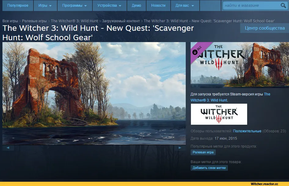The image size is (289, 186).
Task: Open The Witcher® 3: Wild Hunt breadcrumb
Action: click(x=75, y=21)
